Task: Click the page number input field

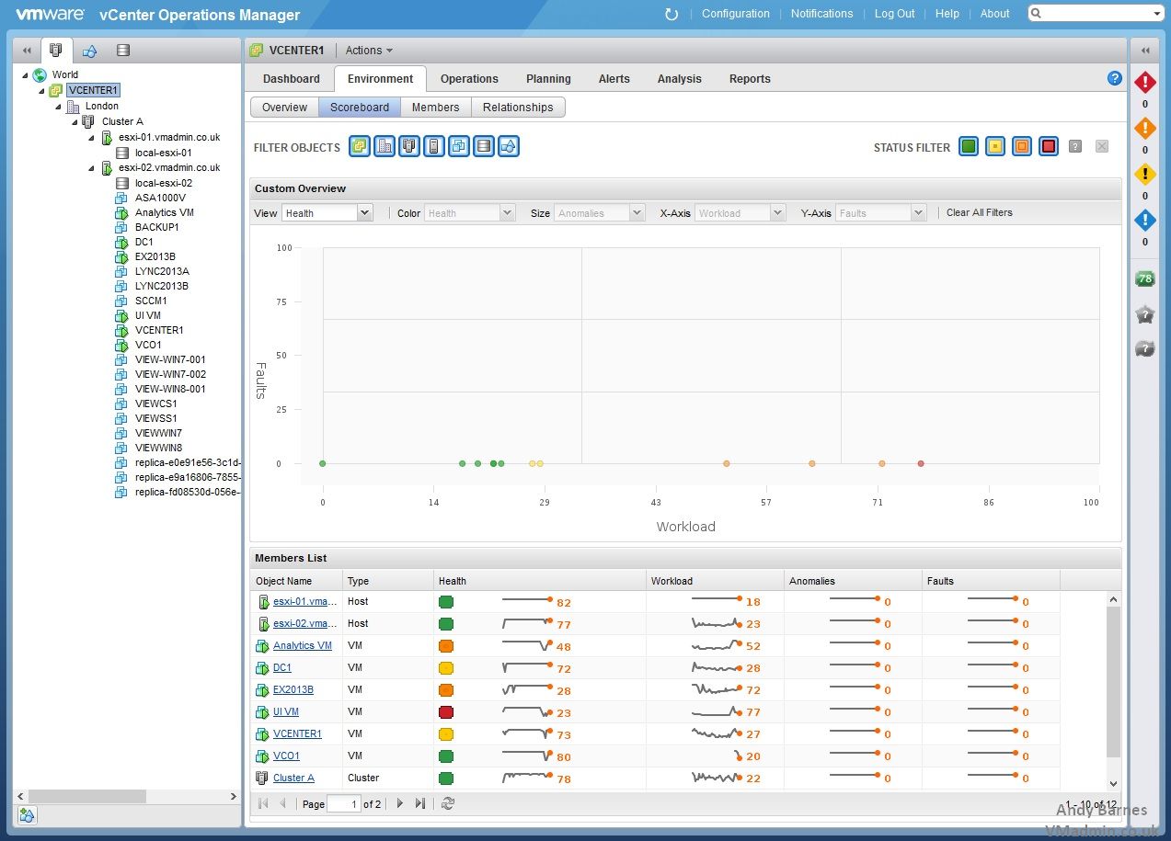Action: pyautogui.click(x=343, y=804)
